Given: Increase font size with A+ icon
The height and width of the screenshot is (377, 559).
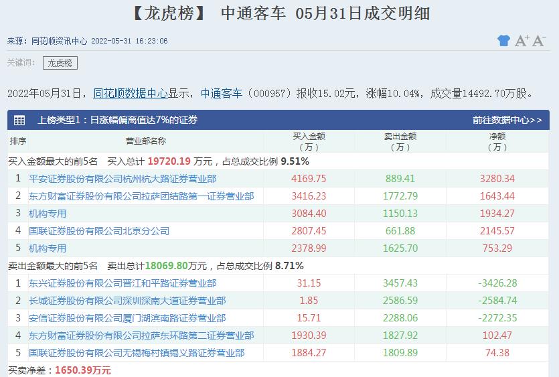Looking at the screenshot, I should pyautogui.click(x=522, y=41).
